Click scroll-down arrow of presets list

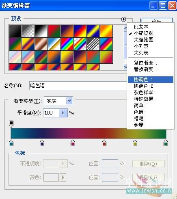pyautogui.click(x=125, y=67)
